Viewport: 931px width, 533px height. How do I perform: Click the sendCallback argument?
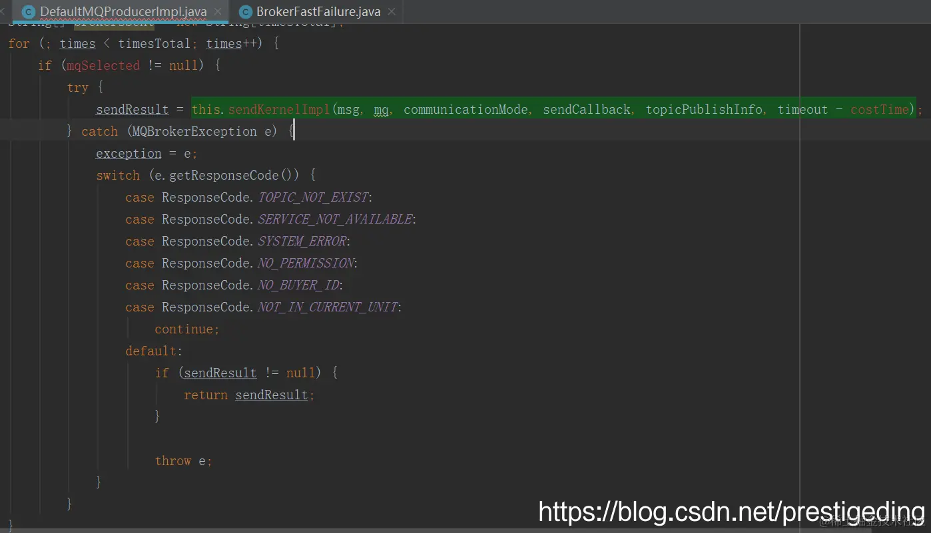click(586, 109)
